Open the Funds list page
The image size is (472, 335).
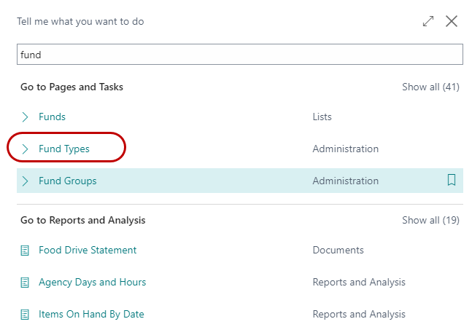click(52, 117)
